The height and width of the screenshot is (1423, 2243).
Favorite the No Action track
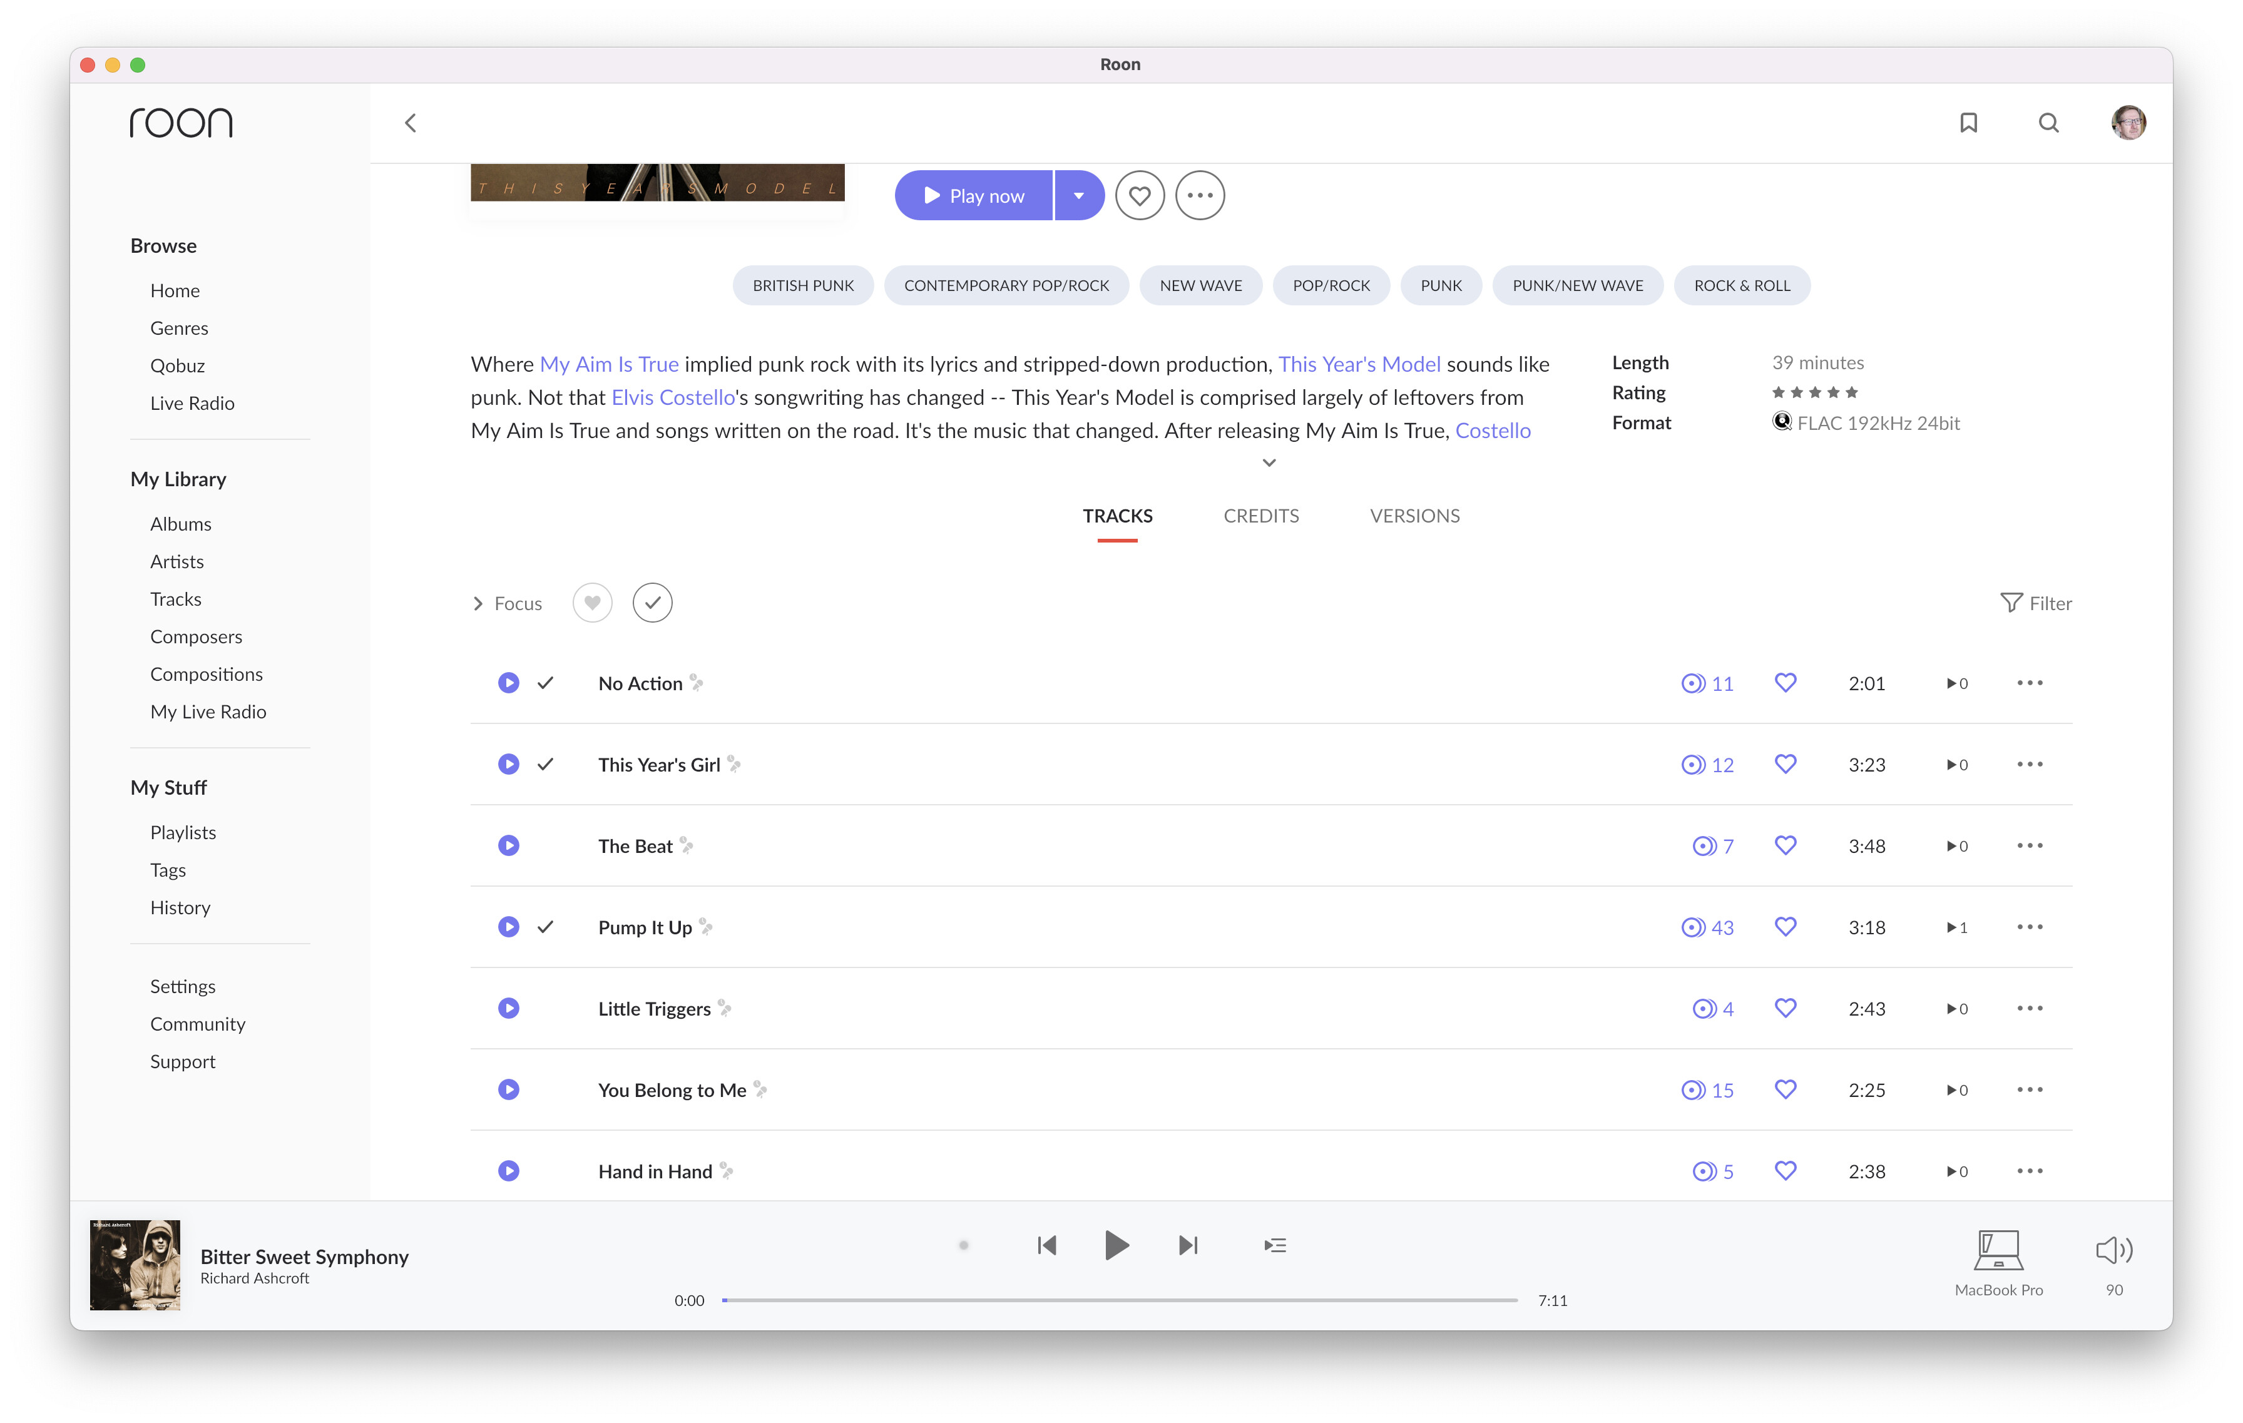point(1786,683)
